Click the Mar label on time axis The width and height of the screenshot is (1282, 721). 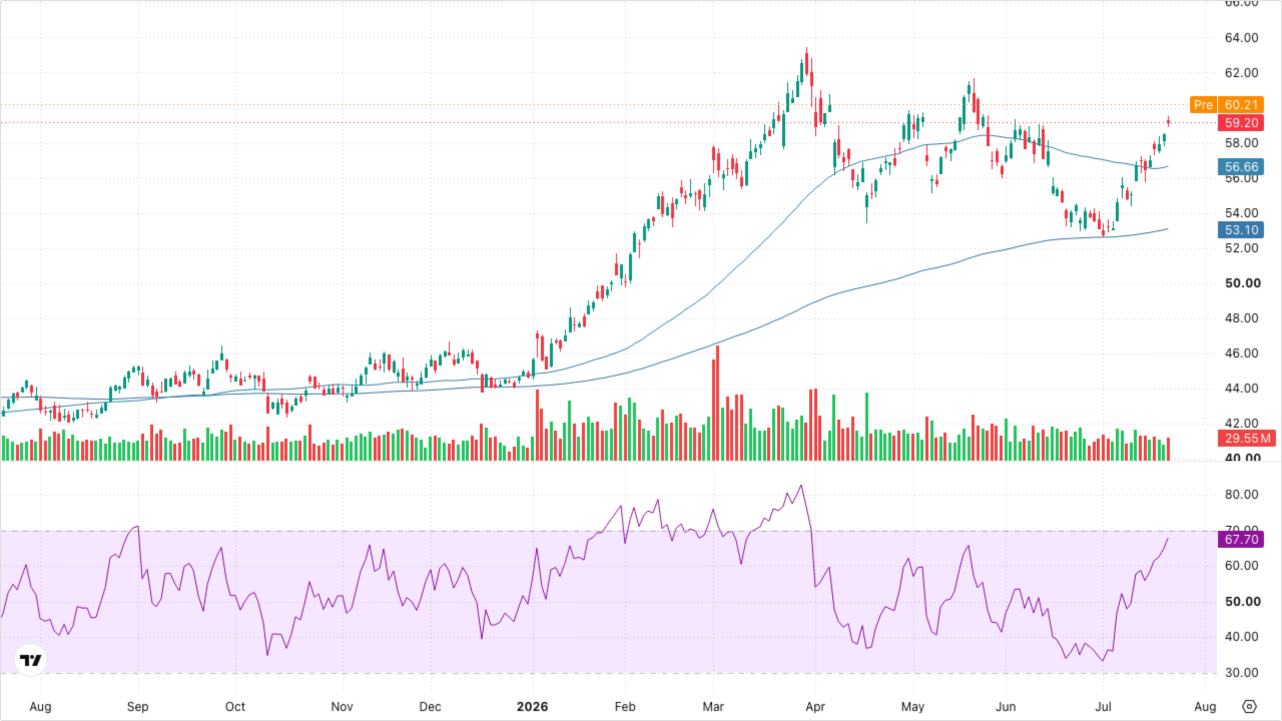pyautogui.click(x=713, y=706)
